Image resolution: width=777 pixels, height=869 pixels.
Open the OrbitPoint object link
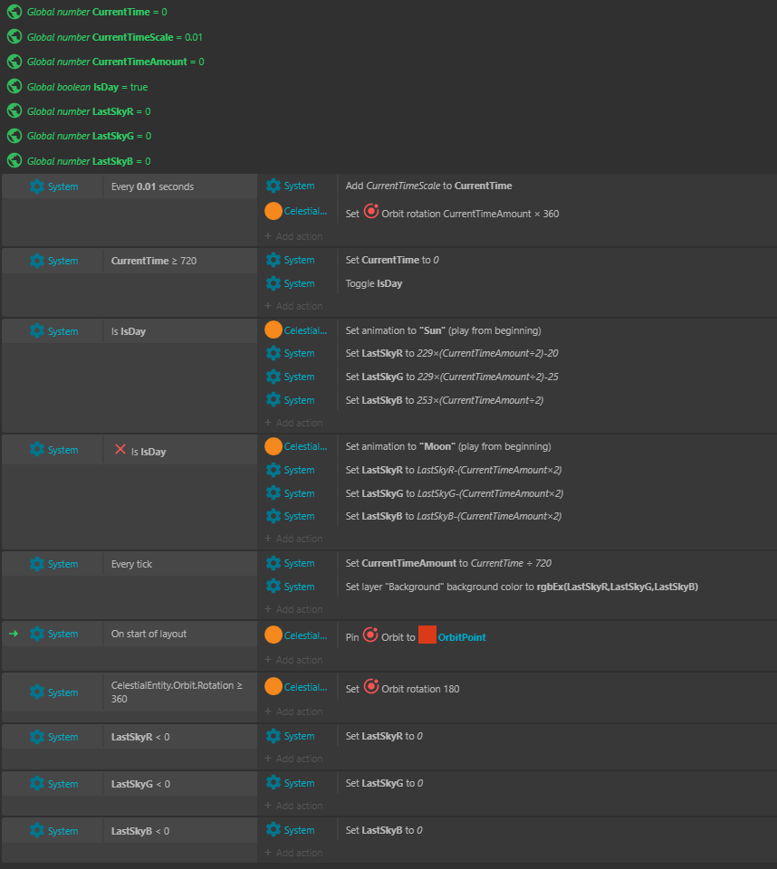[462, 637]
